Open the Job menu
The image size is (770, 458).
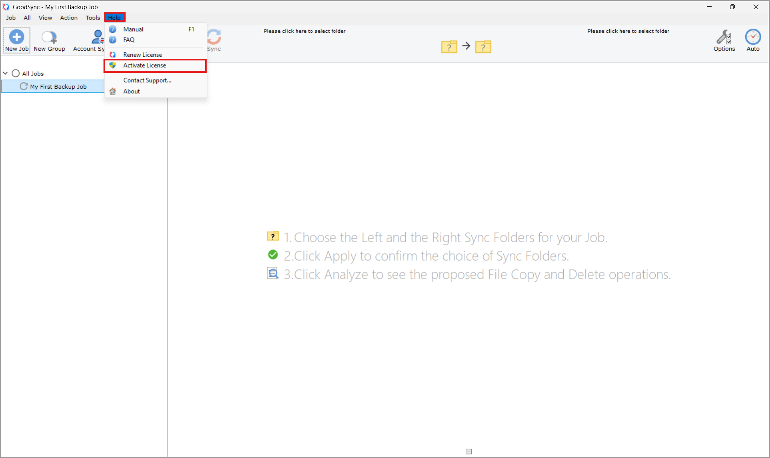(11, 18)
